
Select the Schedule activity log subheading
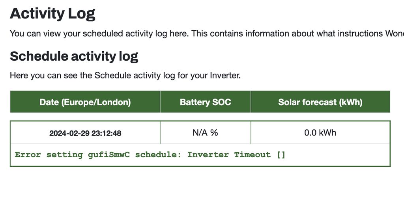[74, 56]
